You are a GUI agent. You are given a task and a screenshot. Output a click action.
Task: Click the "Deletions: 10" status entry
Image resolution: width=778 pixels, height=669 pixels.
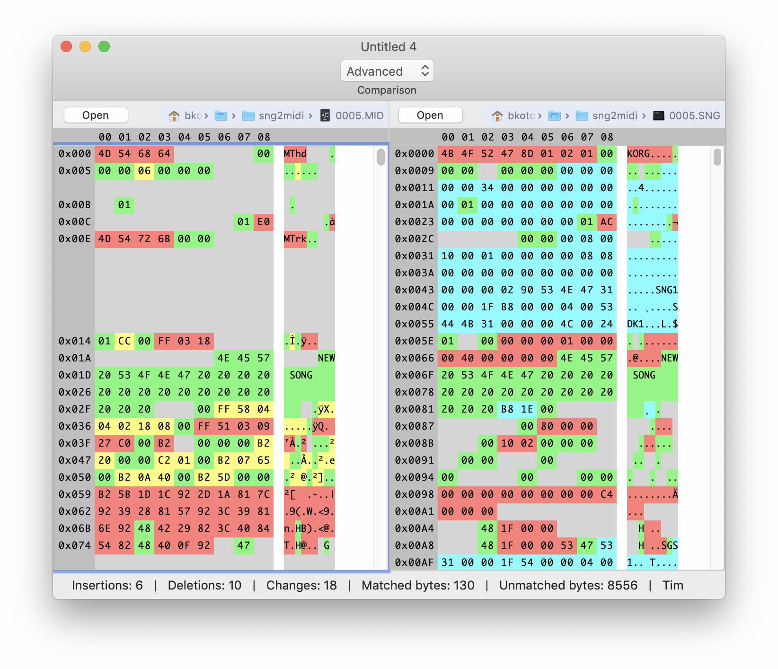click(x=204, y=585)
